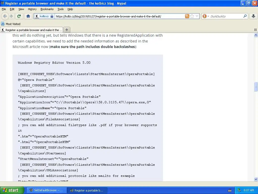This screenshot has height=194, width=258.
Task: Reload the current page
Action: click(x=19, y=16)
